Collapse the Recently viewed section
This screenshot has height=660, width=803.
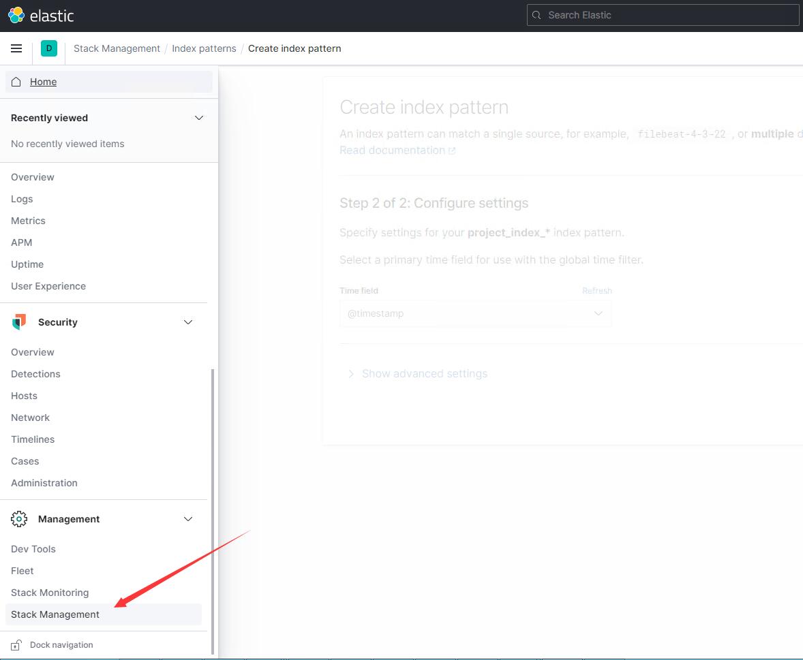pyautogui.click(x=199, y=118)
